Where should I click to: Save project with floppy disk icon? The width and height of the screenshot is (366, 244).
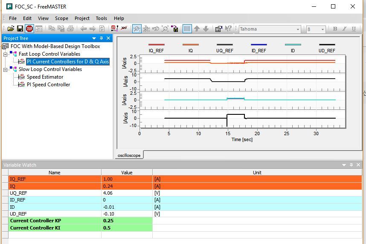pos(20,29)
